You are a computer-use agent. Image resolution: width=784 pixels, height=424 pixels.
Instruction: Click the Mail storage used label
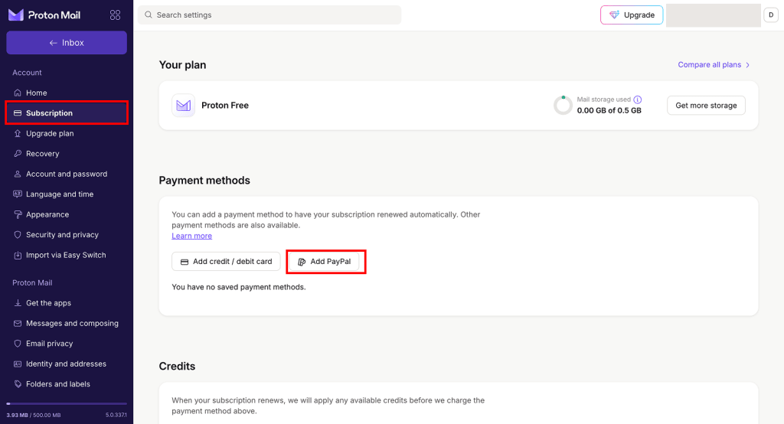click(x=603, y=99)
